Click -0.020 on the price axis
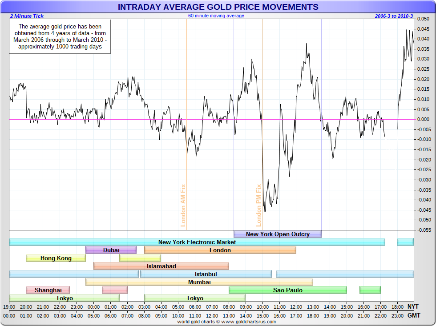This screenshot has height=326, width=436. point(424,160)
